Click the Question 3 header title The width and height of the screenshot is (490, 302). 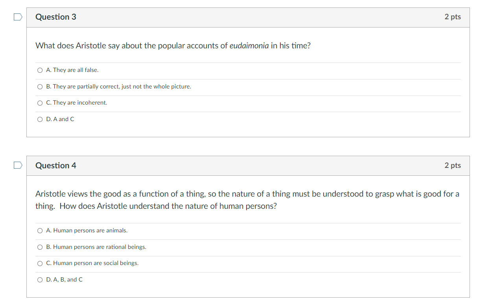[x=56, y=17]
